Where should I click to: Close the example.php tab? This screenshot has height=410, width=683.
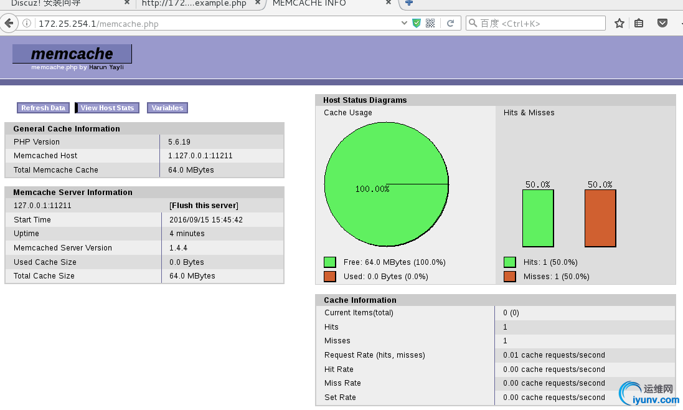click(257, 2)
